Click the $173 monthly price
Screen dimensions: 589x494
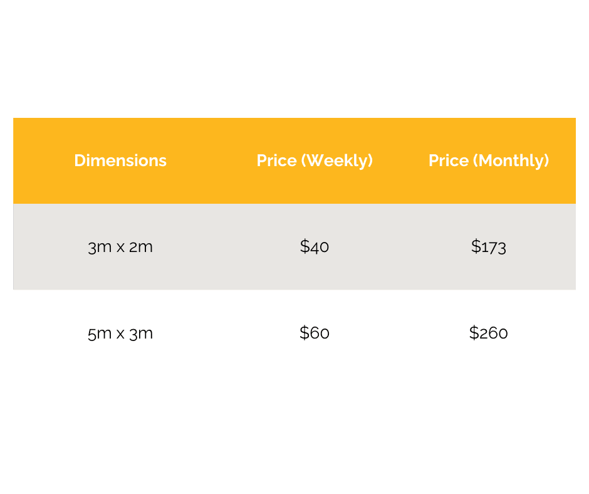(489, 246)
